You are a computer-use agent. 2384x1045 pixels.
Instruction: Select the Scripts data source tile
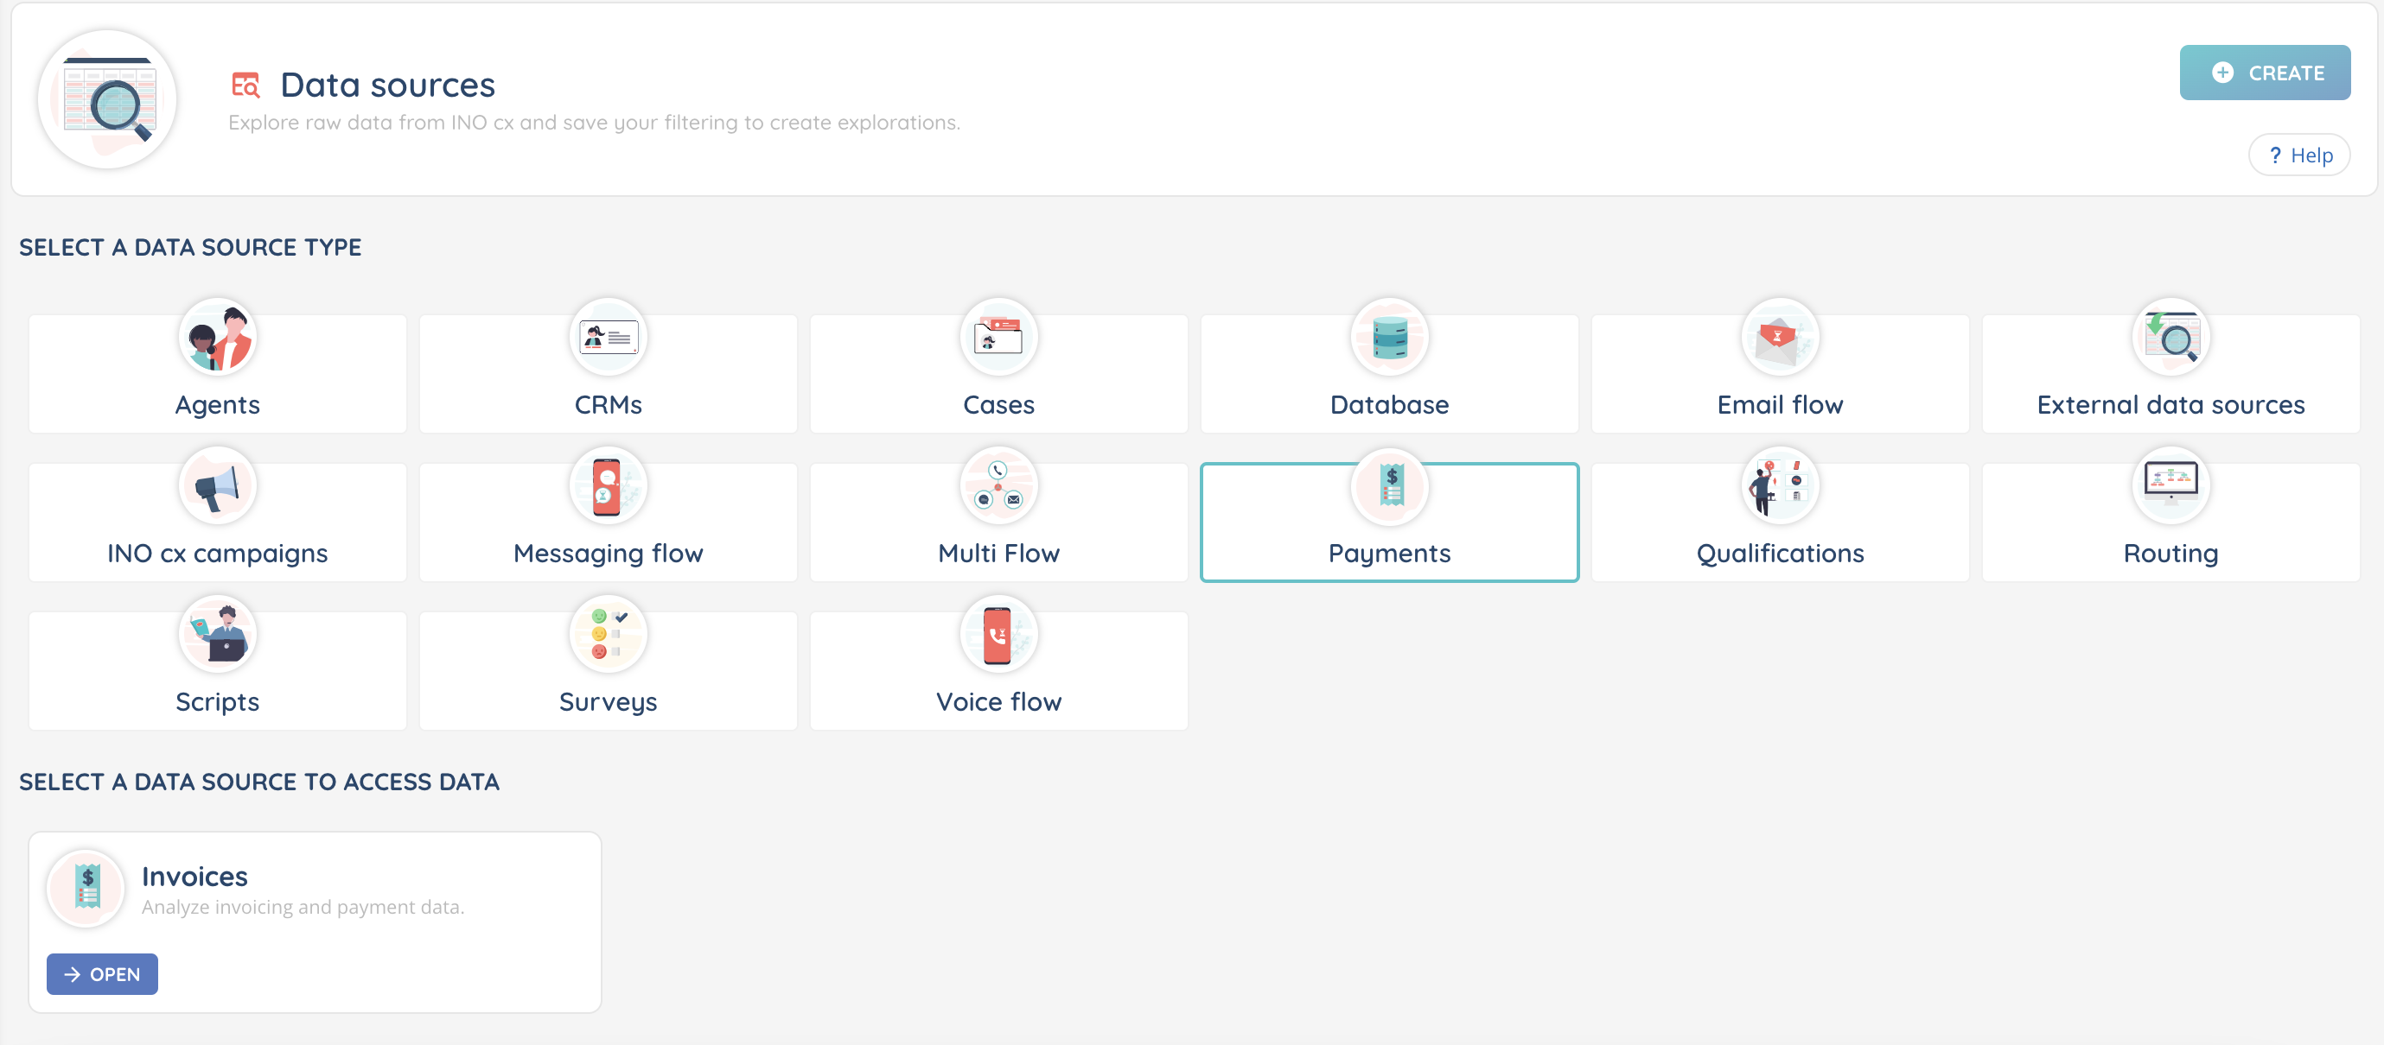click(x=218, y=672)
